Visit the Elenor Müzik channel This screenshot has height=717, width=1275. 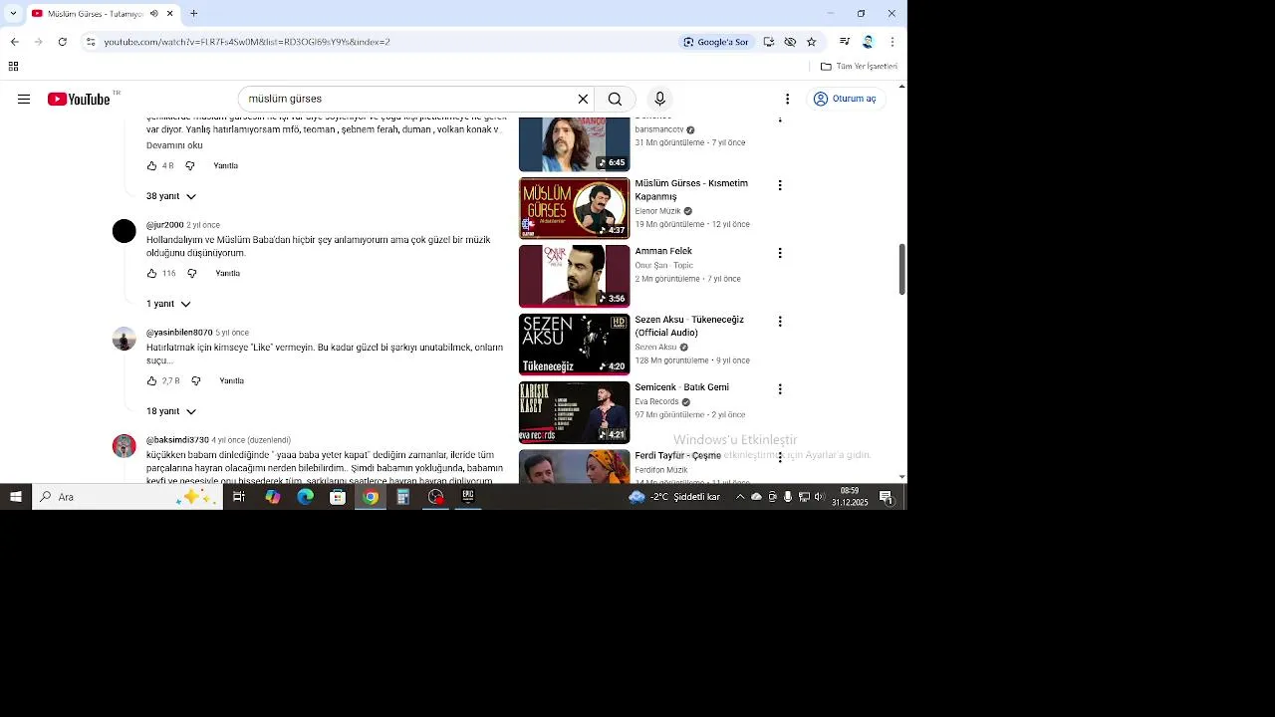point(657,211)
